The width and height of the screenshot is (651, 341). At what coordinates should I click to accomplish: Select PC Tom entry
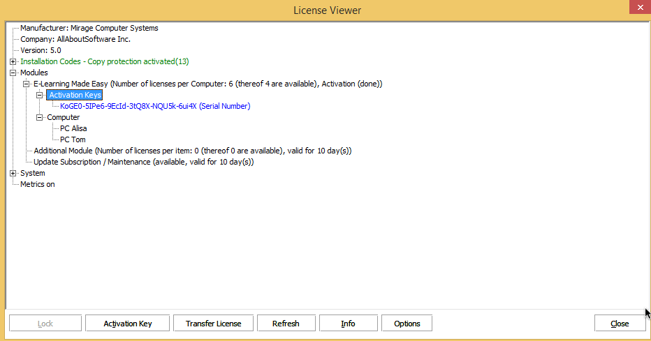pos(73,140)
